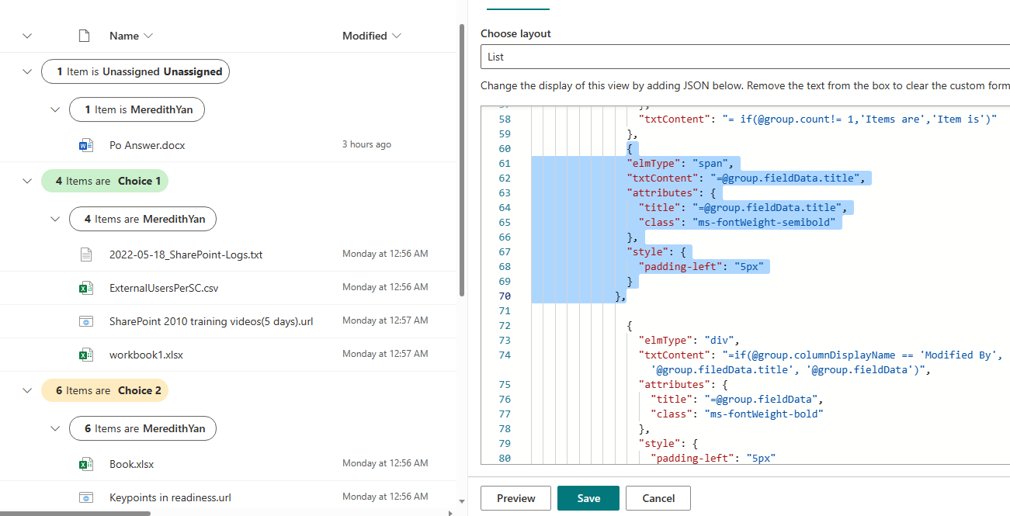Collapse the 4 Items are MeredithYan subgroup
This screenshot has width=1010, height=516.
click(55, 219)
